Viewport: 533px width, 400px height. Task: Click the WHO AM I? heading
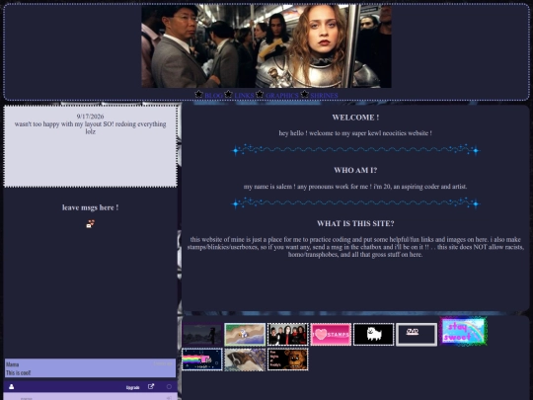point(355,171)
